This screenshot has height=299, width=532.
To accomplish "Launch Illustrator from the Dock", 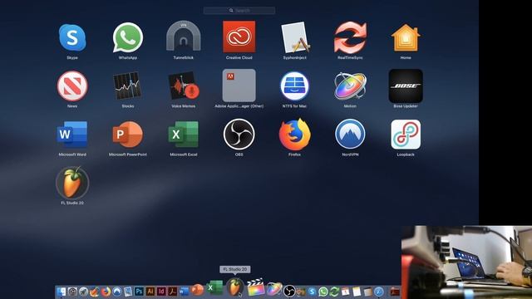I will [x=150, y=292].
